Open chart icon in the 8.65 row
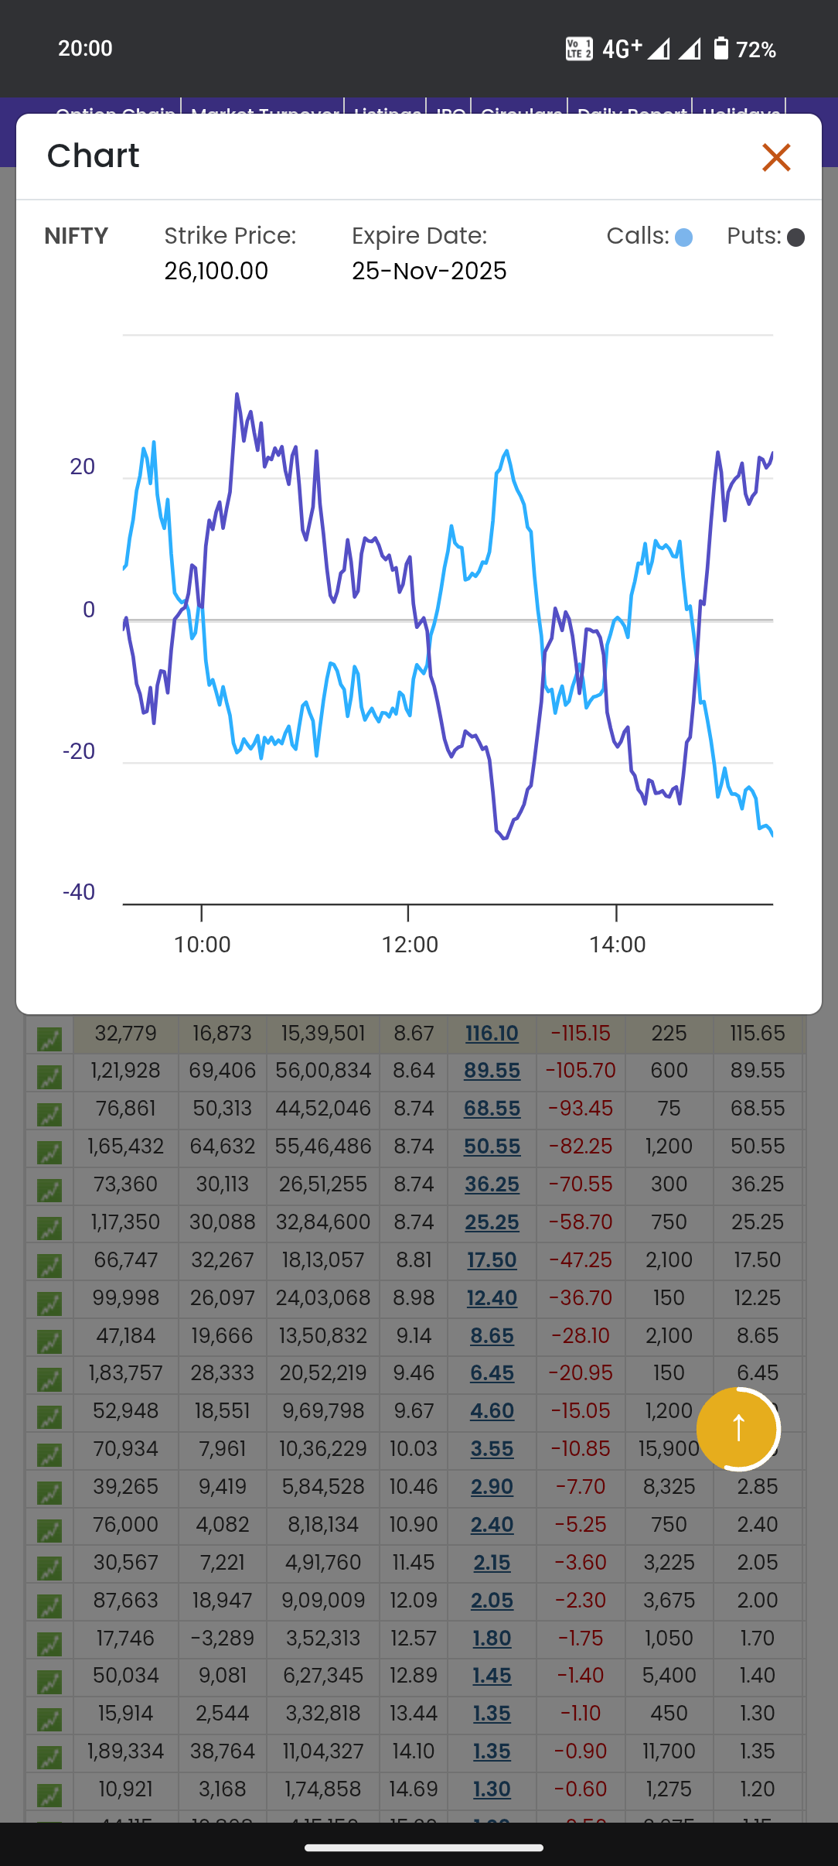 click(49, 1341)
